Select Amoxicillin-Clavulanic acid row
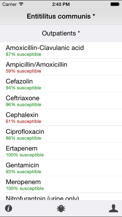The height and width of the screenshot is (217, 122). tap(61, 50)
